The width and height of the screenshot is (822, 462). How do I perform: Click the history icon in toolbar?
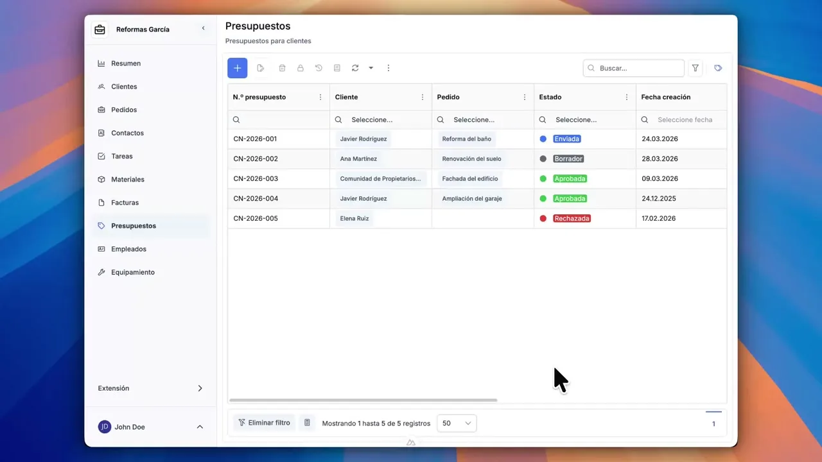point(319,68)
